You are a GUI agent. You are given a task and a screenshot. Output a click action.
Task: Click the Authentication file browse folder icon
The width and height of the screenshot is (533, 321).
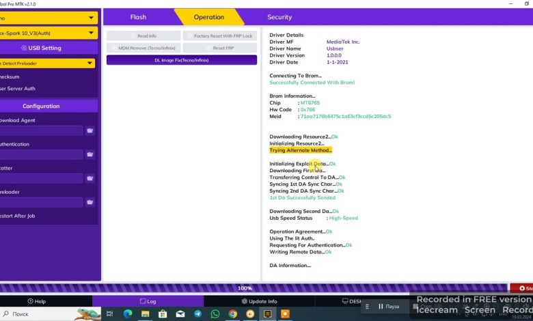[90, 154]
